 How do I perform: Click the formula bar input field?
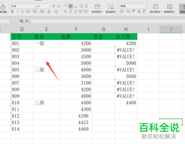click(x=108, y=21)
